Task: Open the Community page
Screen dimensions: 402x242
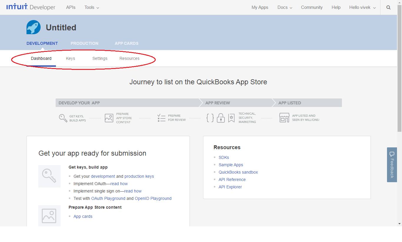Action: pyautogui.click(x=312, y=7)
